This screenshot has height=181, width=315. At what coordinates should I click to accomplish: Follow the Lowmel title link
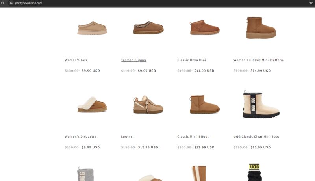127,136
